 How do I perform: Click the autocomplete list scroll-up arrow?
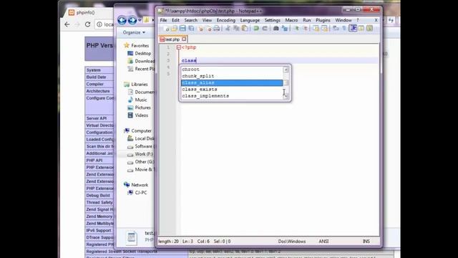click(x=286, y=70)
